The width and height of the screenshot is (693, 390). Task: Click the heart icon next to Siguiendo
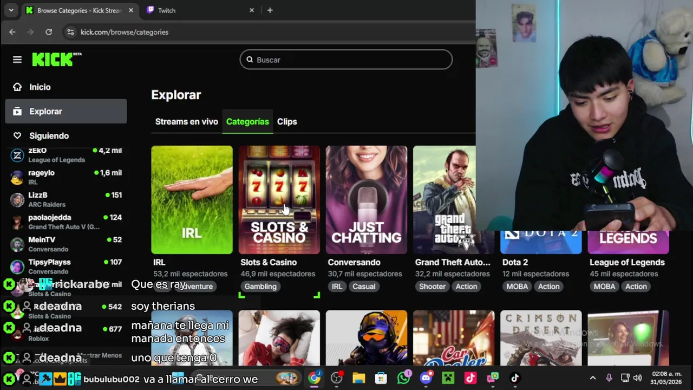(x=17, y=135)
